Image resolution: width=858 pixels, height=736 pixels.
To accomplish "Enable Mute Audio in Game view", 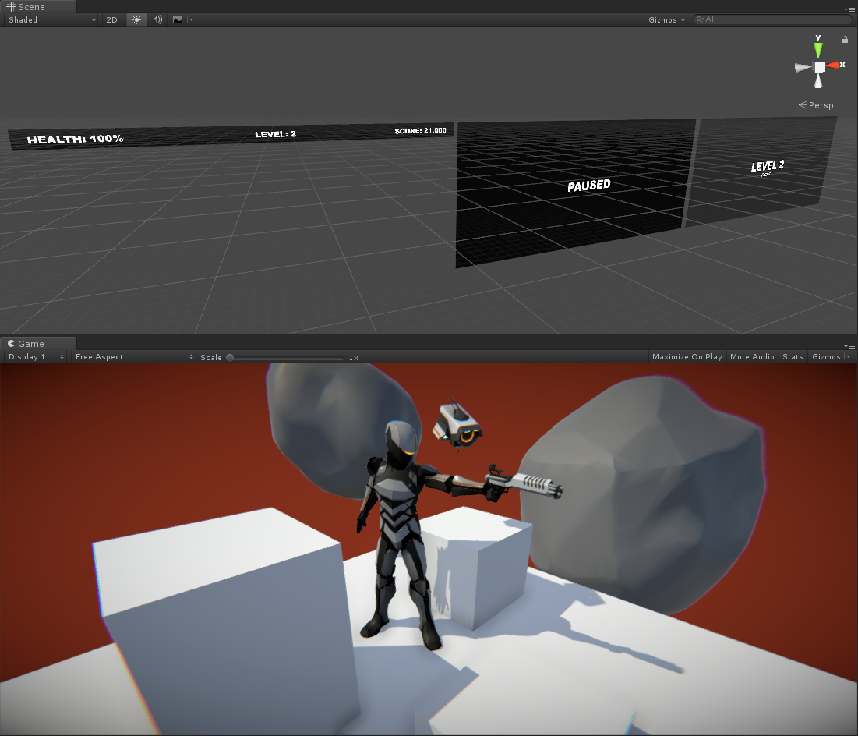I will [x=752, y=356].
